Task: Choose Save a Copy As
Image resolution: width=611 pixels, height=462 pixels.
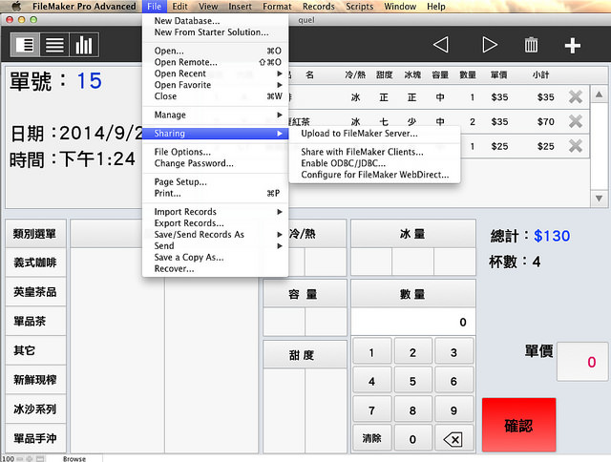Action: coord(215,257)
